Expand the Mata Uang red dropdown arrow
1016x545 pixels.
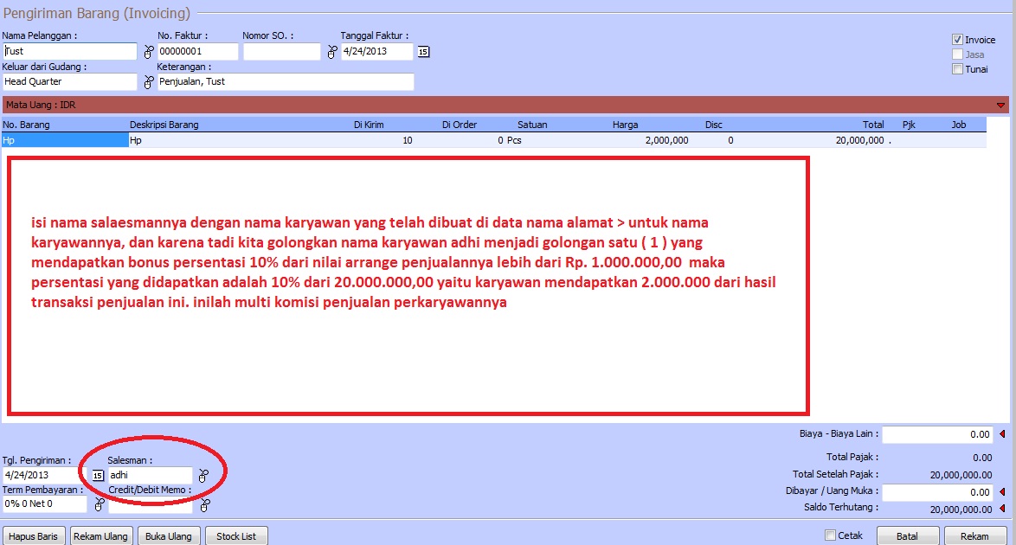click(1001, 105)
